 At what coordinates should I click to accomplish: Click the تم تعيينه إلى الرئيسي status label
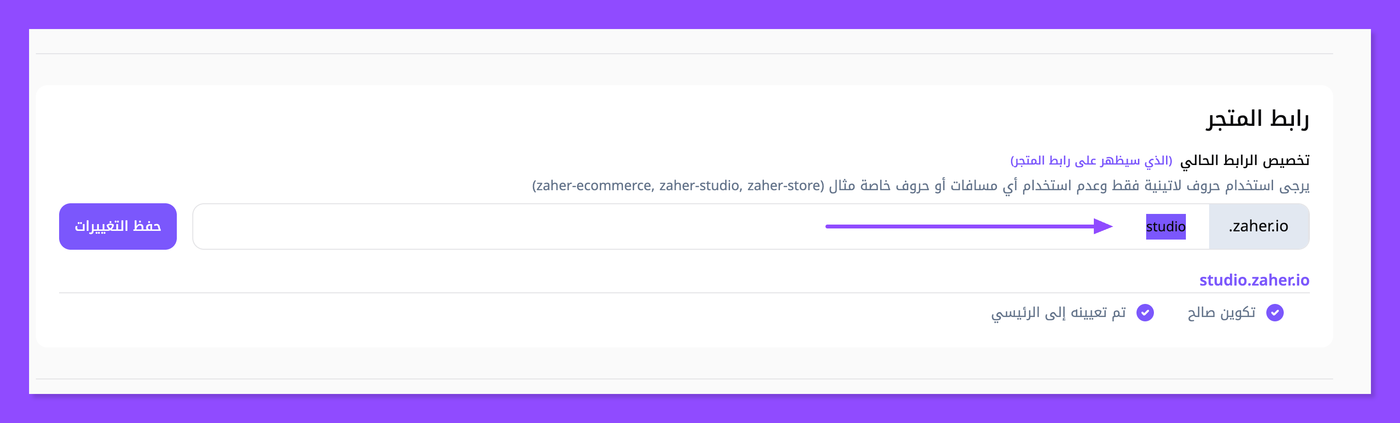(1058, 313)
